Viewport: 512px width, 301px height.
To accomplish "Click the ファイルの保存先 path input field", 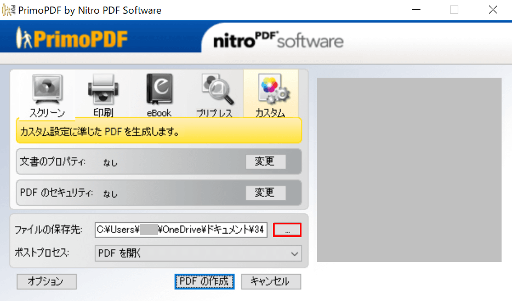I will tap(181, 230).
